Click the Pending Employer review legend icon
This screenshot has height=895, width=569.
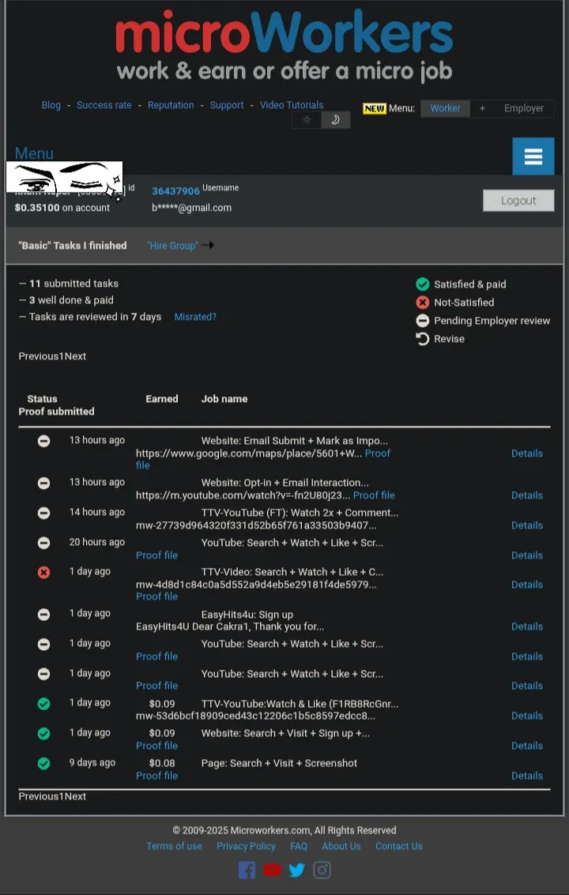pyautogui.click(x=423, y=320)
